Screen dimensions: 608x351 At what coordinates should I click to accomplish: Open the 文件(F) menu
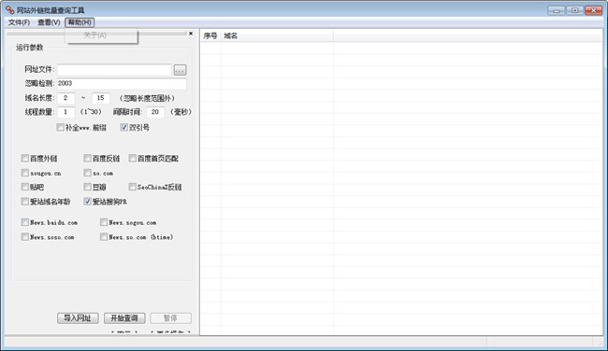tap(19, 22)
